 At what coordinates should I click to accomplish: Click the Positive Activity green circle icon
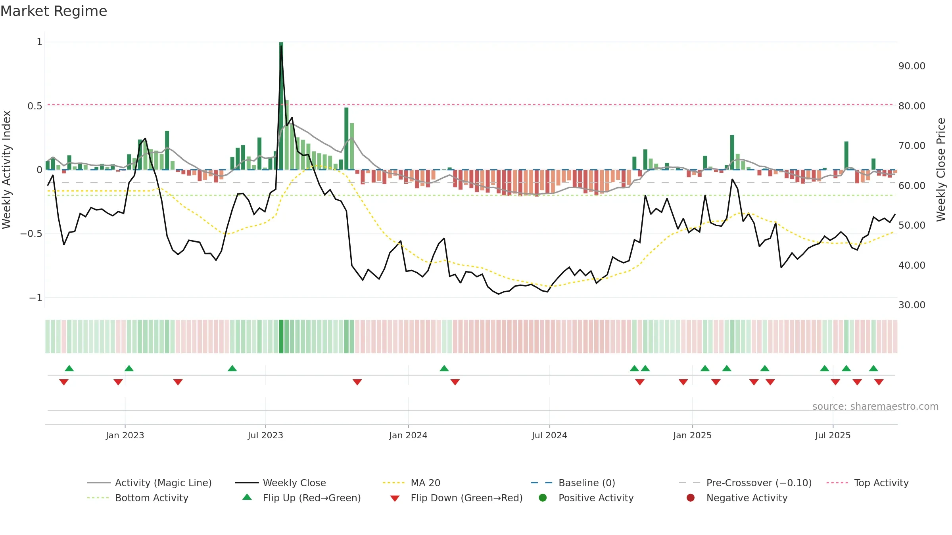tap(543, 498)
